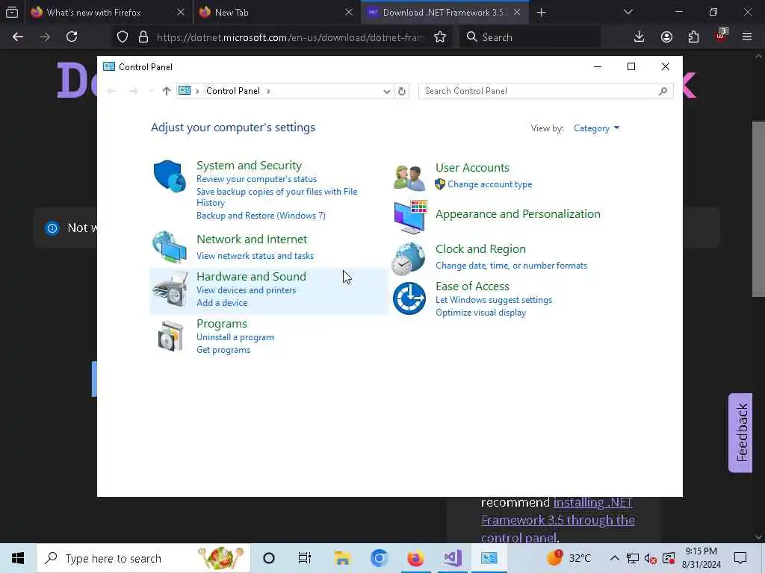Open File Explorer from the taskbar
The width and height of the screenshot is (765, 573).
pyautogui.click(x=342, y=558)
